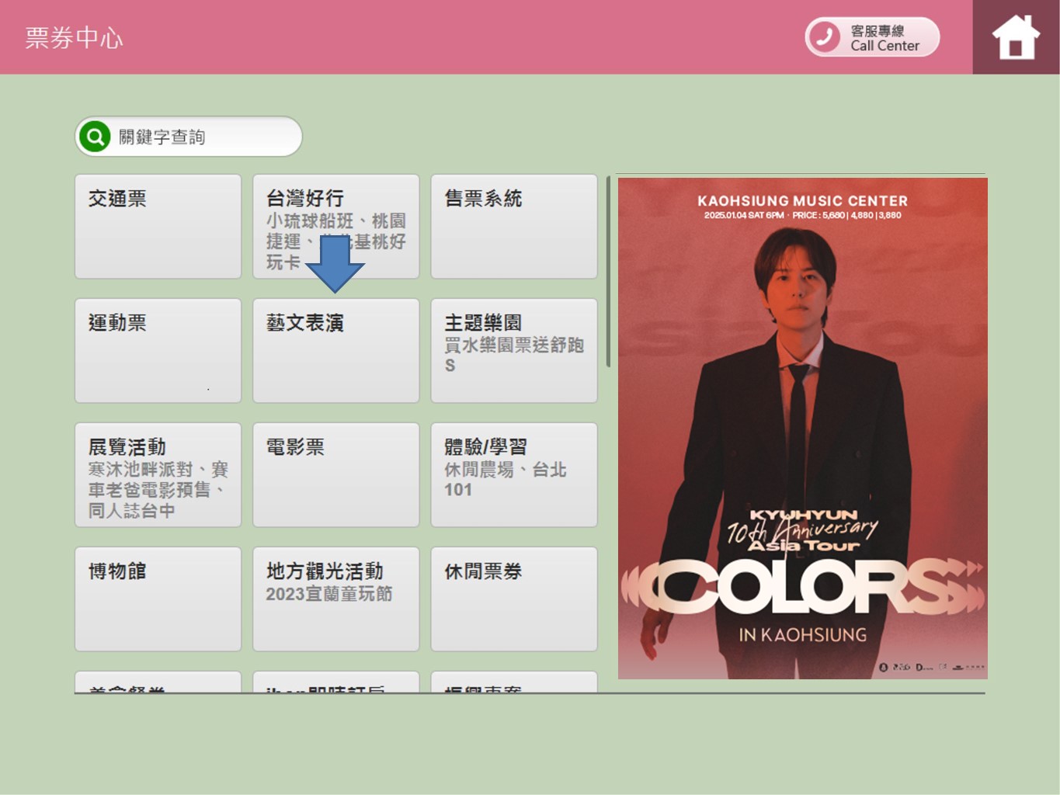Select the 博物館 category
The width and height of the screenshot is (1060, 795).
[x=158, y=599]
